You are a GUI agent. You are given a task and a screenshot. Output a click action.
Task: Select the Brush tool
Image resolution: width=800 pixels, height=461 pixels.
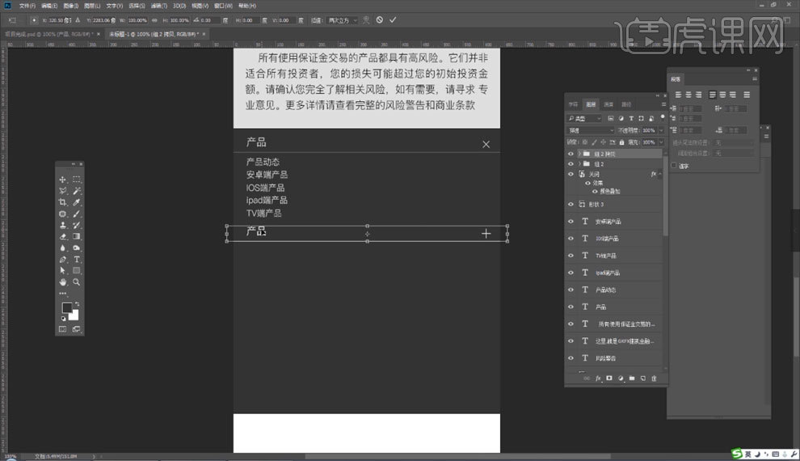tap(77, 214)
